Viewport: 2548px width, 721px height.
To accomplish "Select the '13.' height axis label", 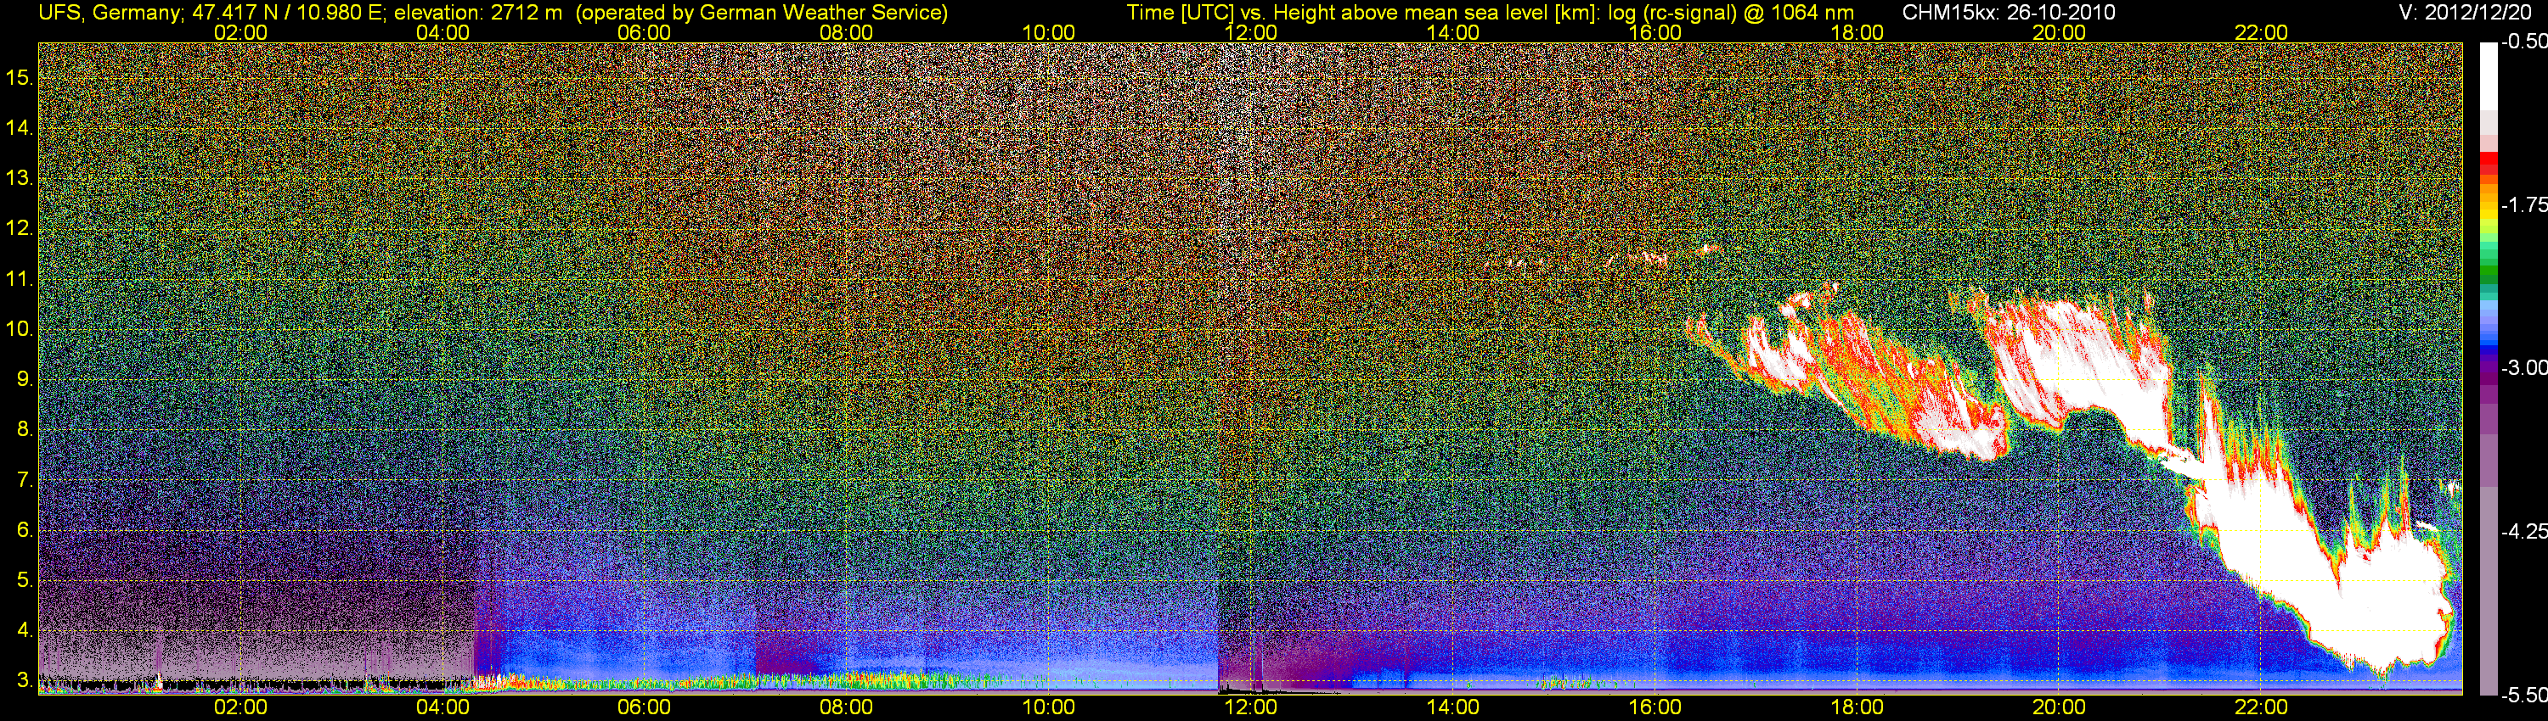I will tap(20, 178).
